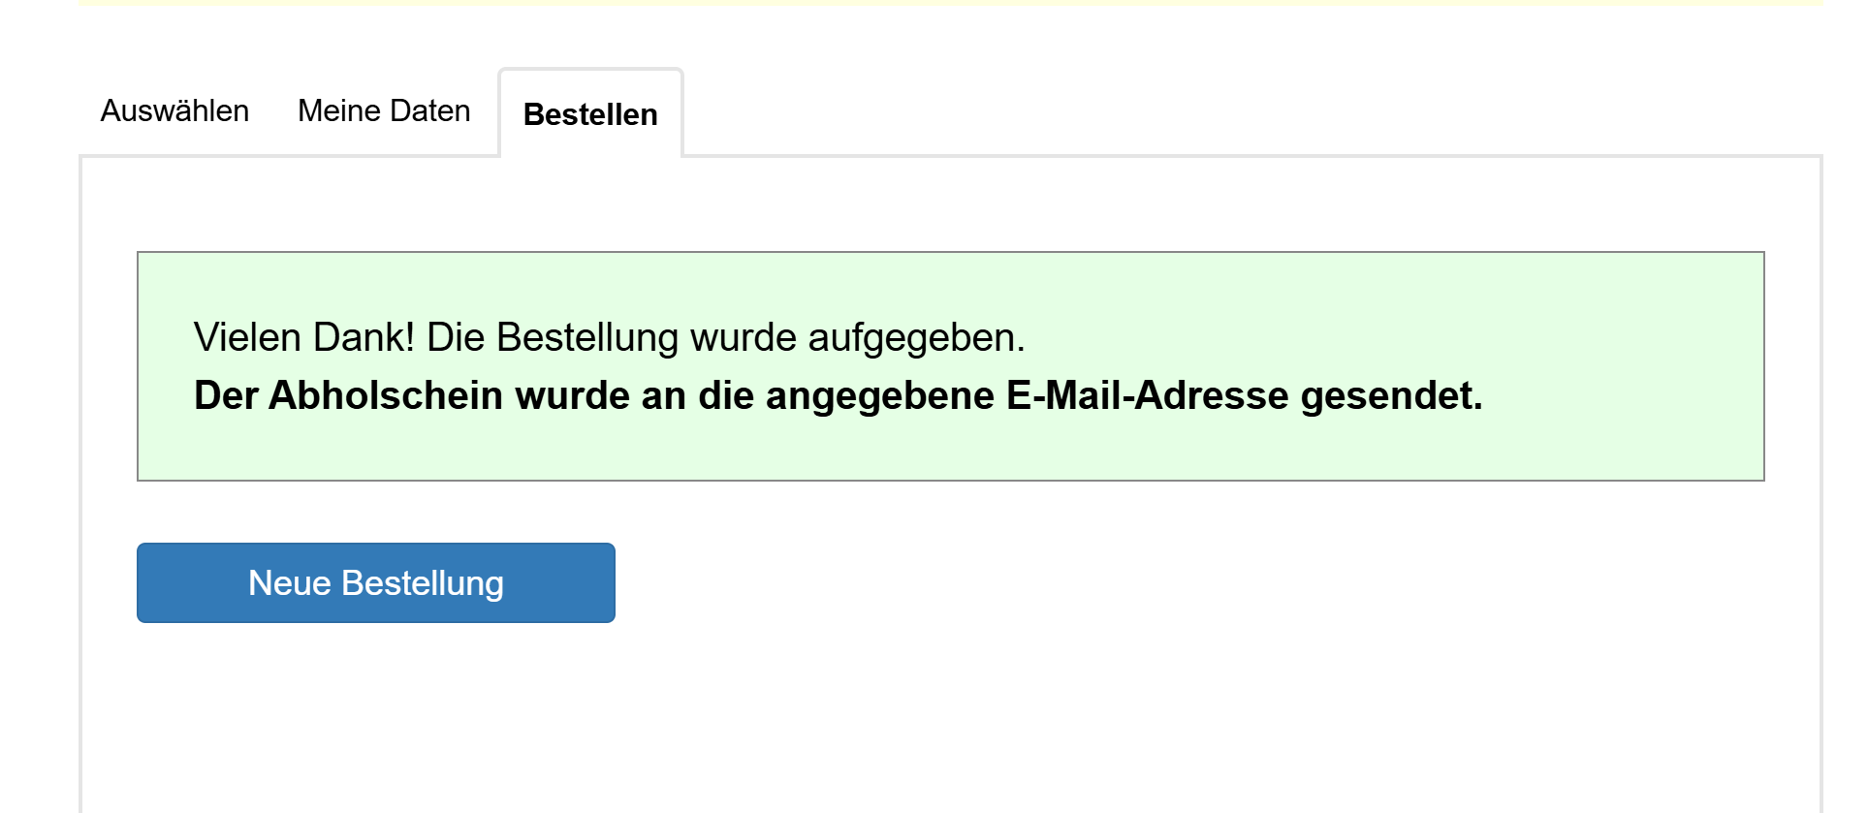
Task: Start a new order with Neue Bestellung
Action: click(376, 582)
